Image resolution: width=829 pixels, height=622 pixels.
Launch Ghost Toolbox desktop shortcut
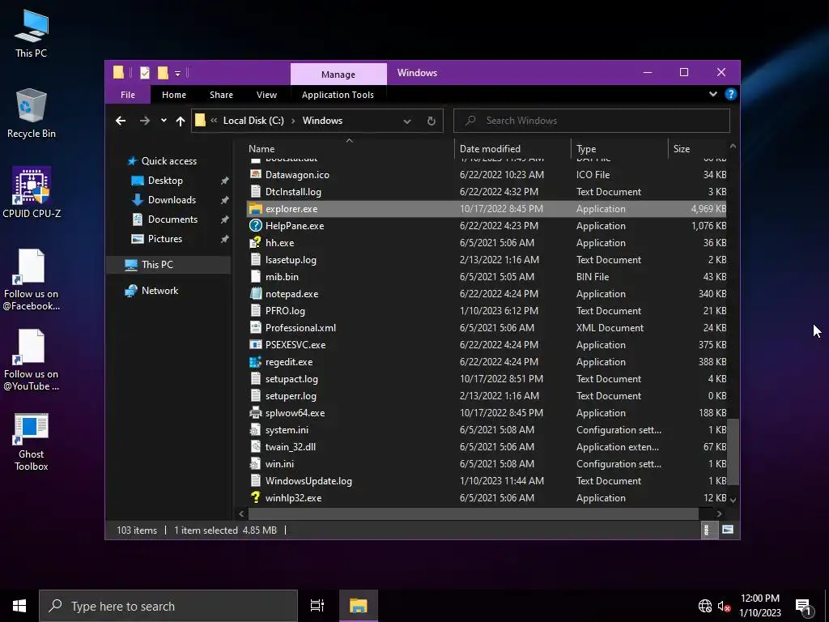(32, 441)
